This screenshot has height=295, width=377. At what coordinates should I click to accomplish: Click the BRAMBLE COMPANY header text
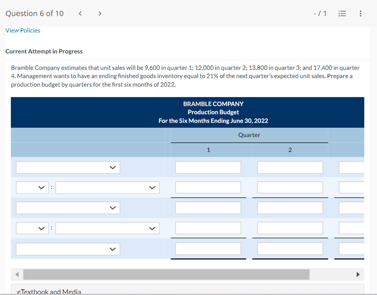213,104
